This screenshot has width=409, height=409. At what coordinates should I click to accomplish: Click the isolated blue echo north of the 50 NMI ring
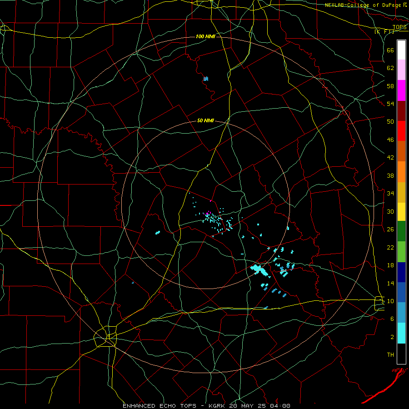pos(206,79)
